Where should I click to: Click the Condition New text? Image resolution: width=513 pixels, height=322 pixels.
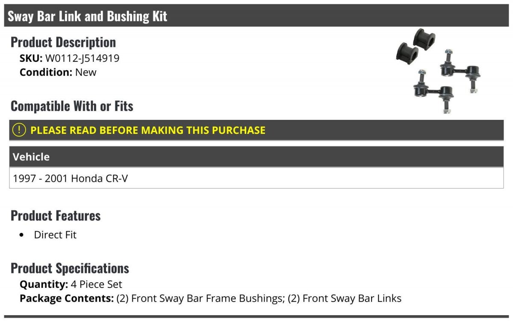click(58, 72)
